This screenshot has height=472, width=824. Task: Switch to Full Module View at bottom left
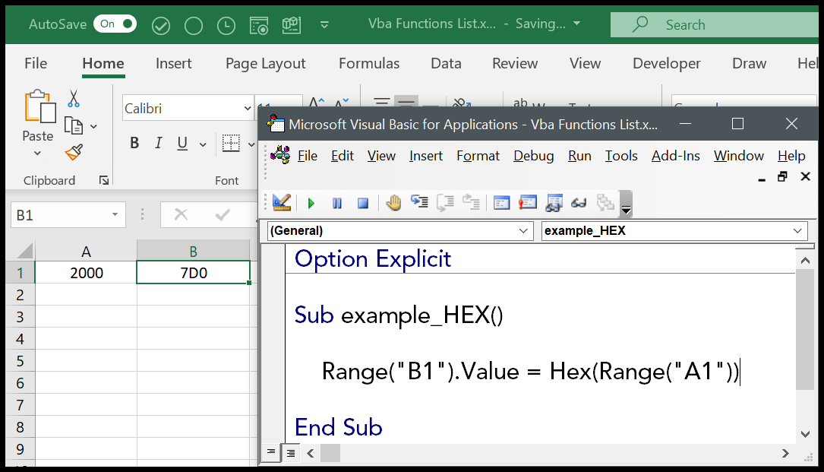click(x=291, y=453)
